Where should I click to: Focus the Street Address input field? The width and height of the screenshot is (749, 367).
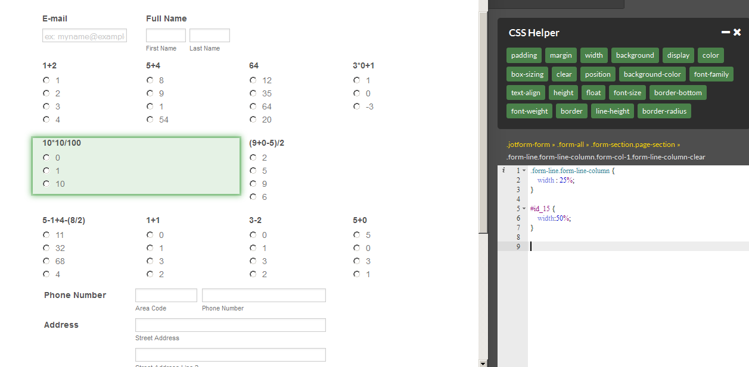[x=231, y=325]
